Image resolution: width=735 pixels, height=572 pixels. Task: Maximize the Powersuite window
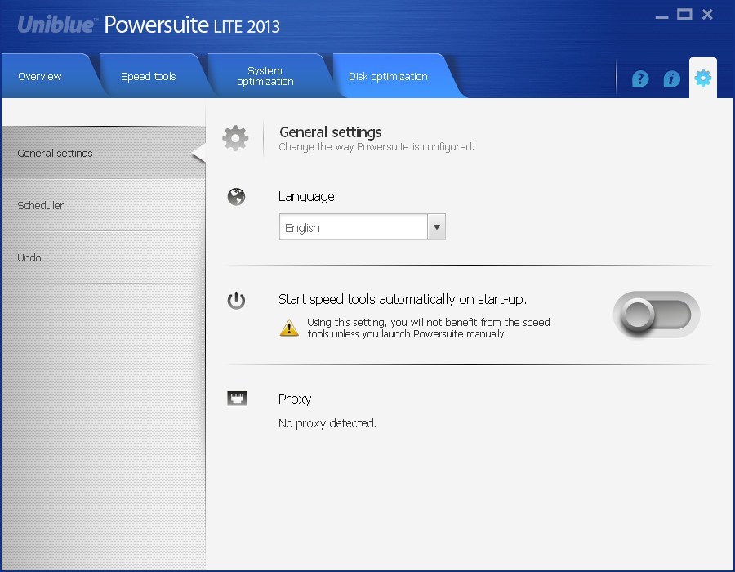point(684,15)
